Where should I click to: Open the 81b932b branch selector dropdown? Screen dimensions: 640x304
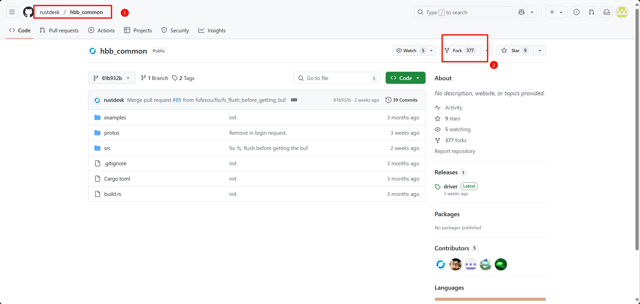click(112, 78)
